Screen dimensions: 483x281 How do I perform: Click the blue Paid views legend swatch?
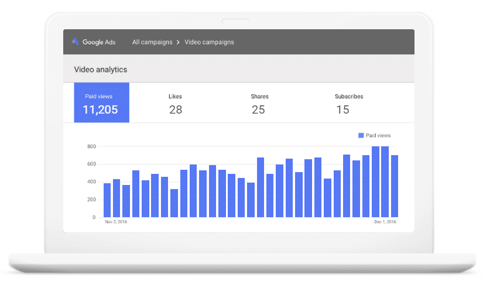point(361,135)
